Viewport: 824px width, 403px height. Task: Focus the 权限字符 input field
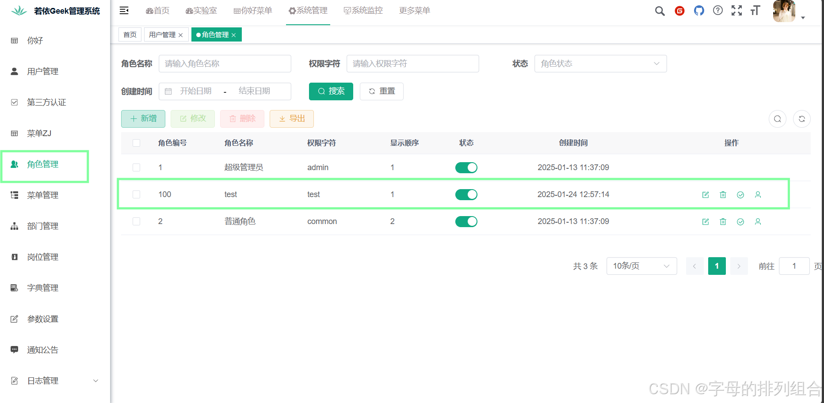click(x=413, y=64)
